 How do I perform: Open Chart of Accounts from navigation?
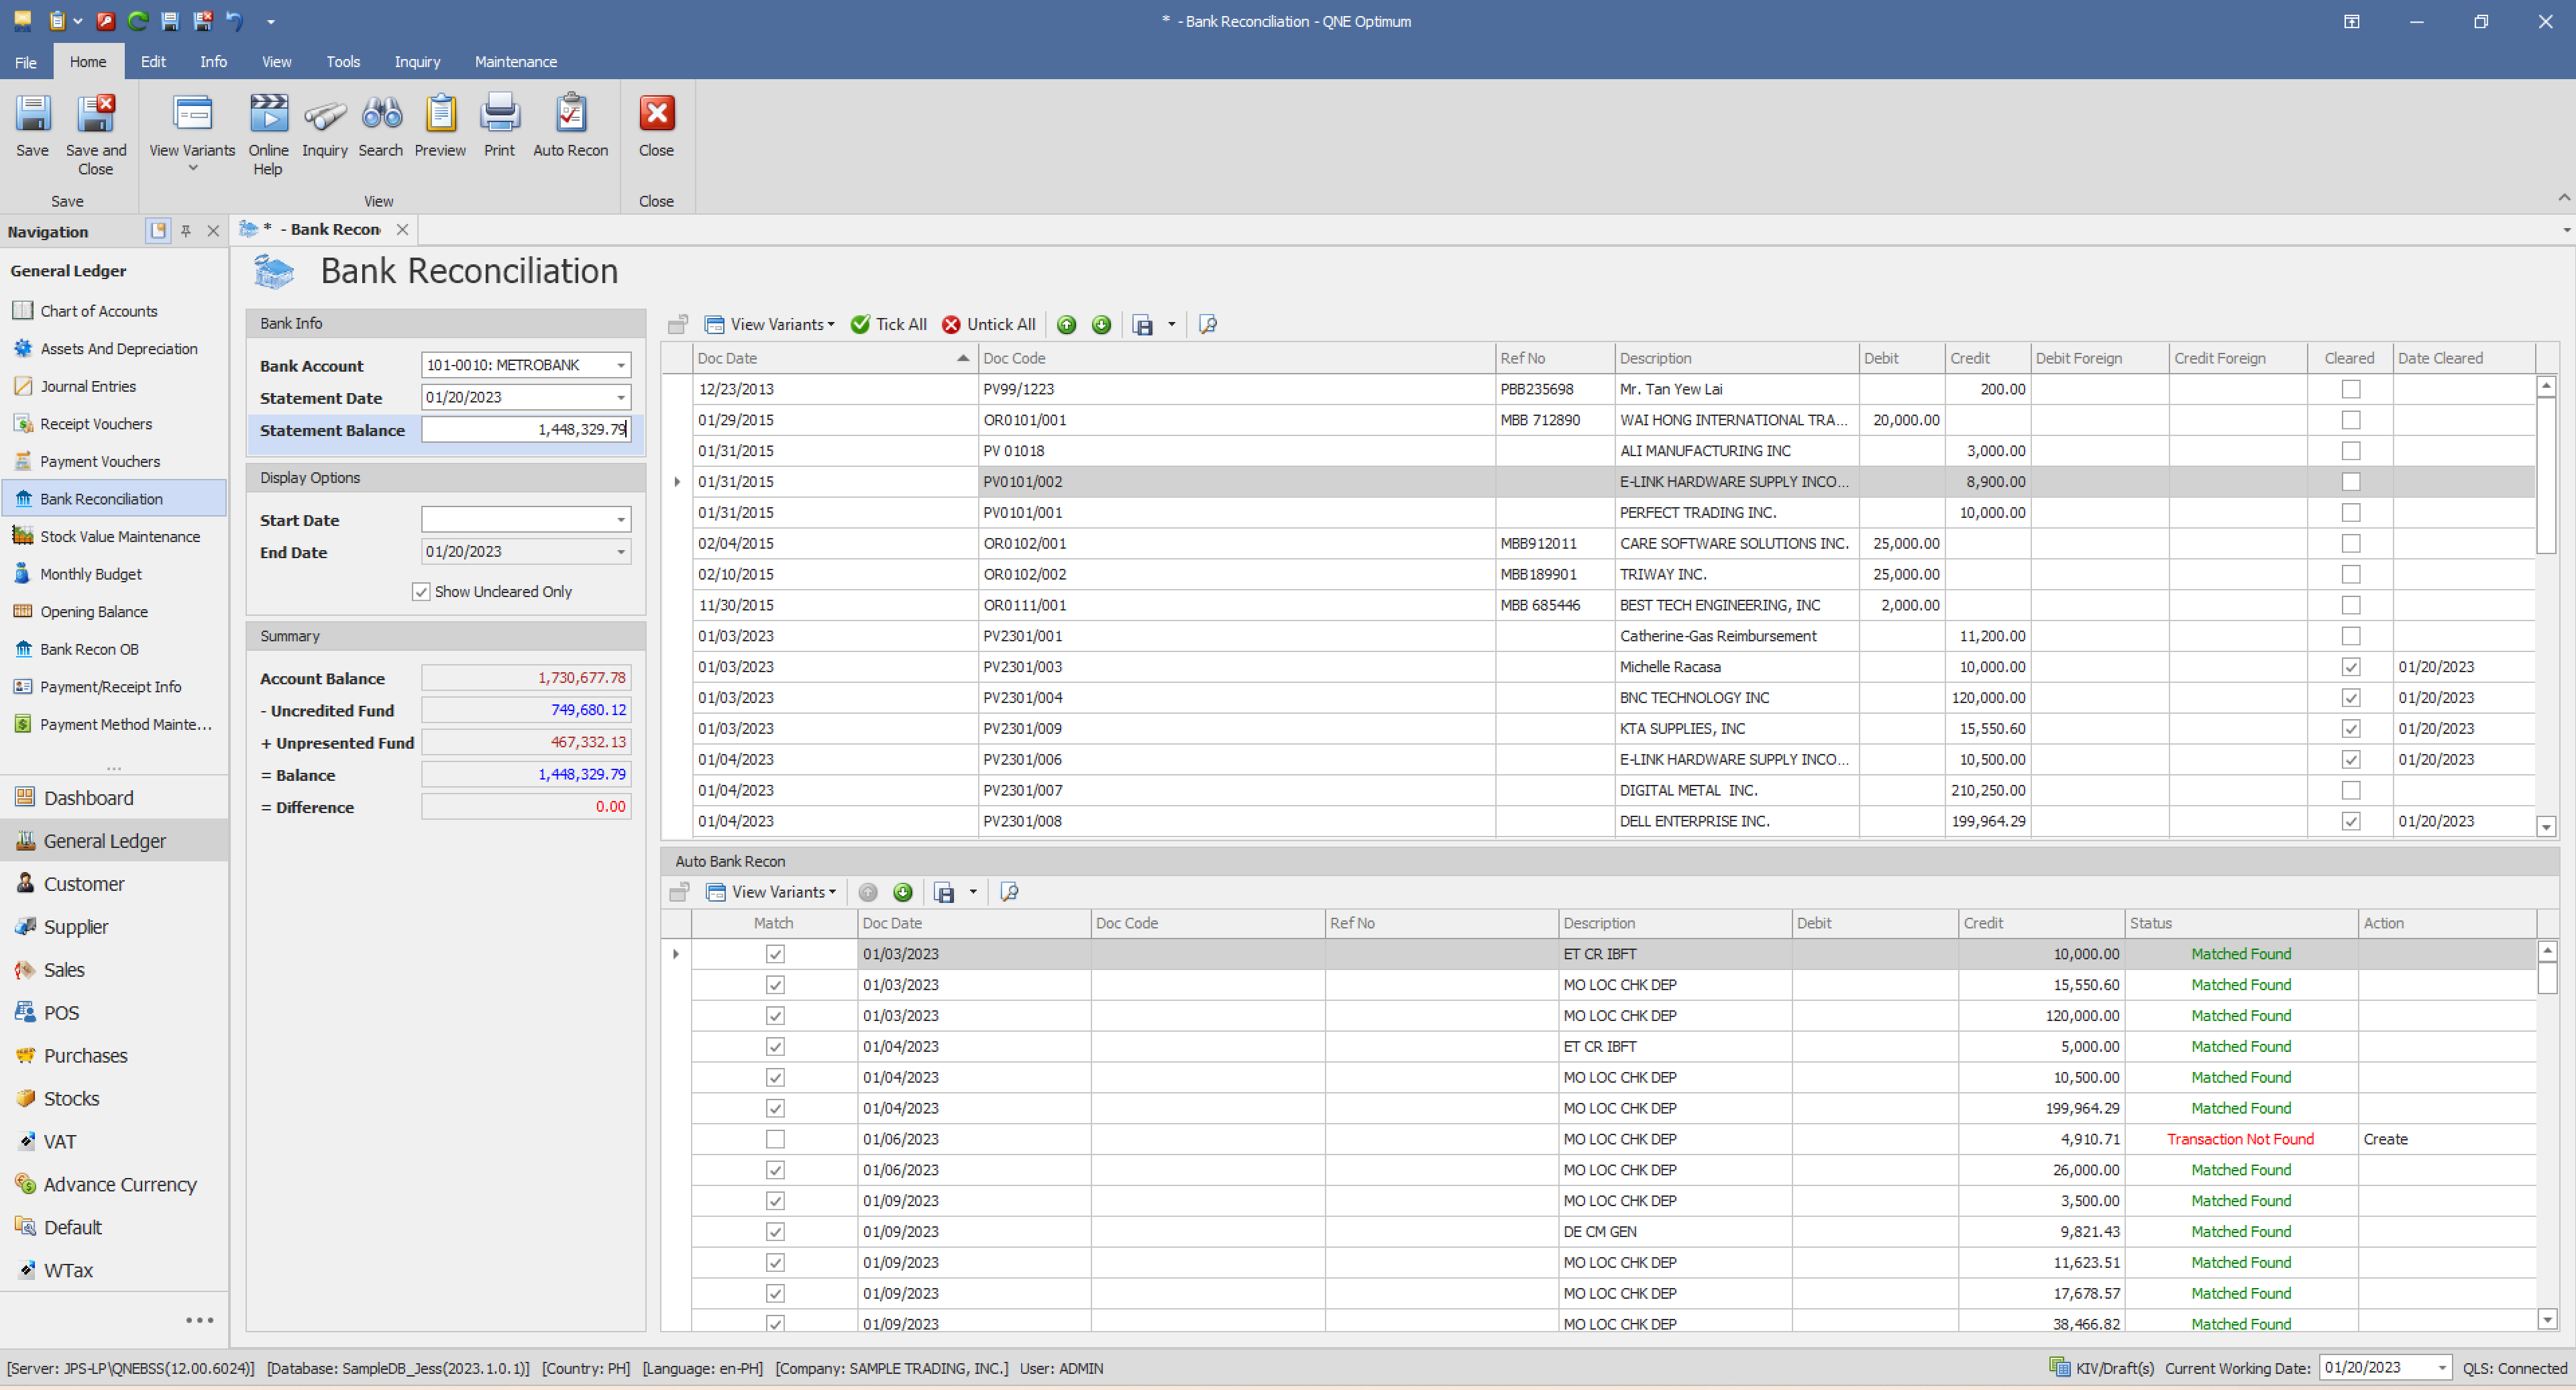tap(99, 311)
